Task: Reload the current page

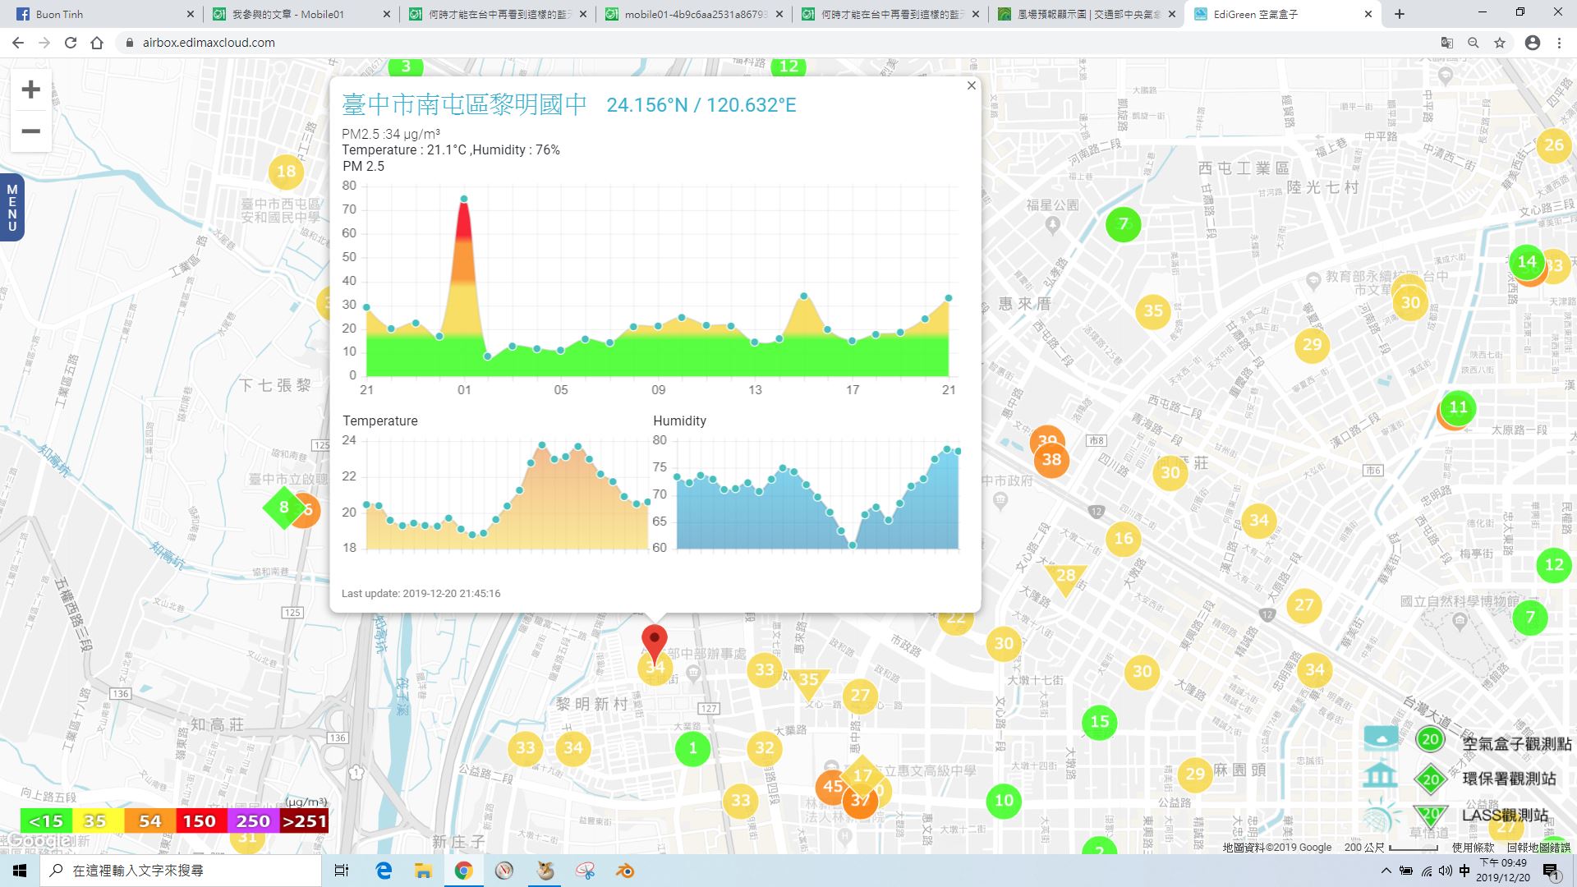Action: coord(71,43)
